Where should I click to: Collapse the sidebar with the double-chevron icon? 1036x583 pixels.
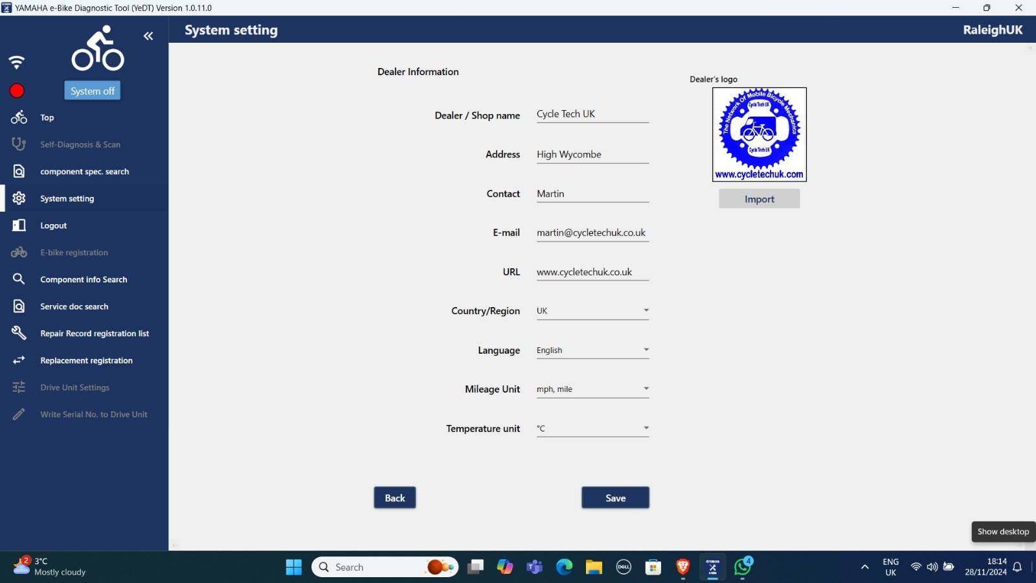(148, 36)
